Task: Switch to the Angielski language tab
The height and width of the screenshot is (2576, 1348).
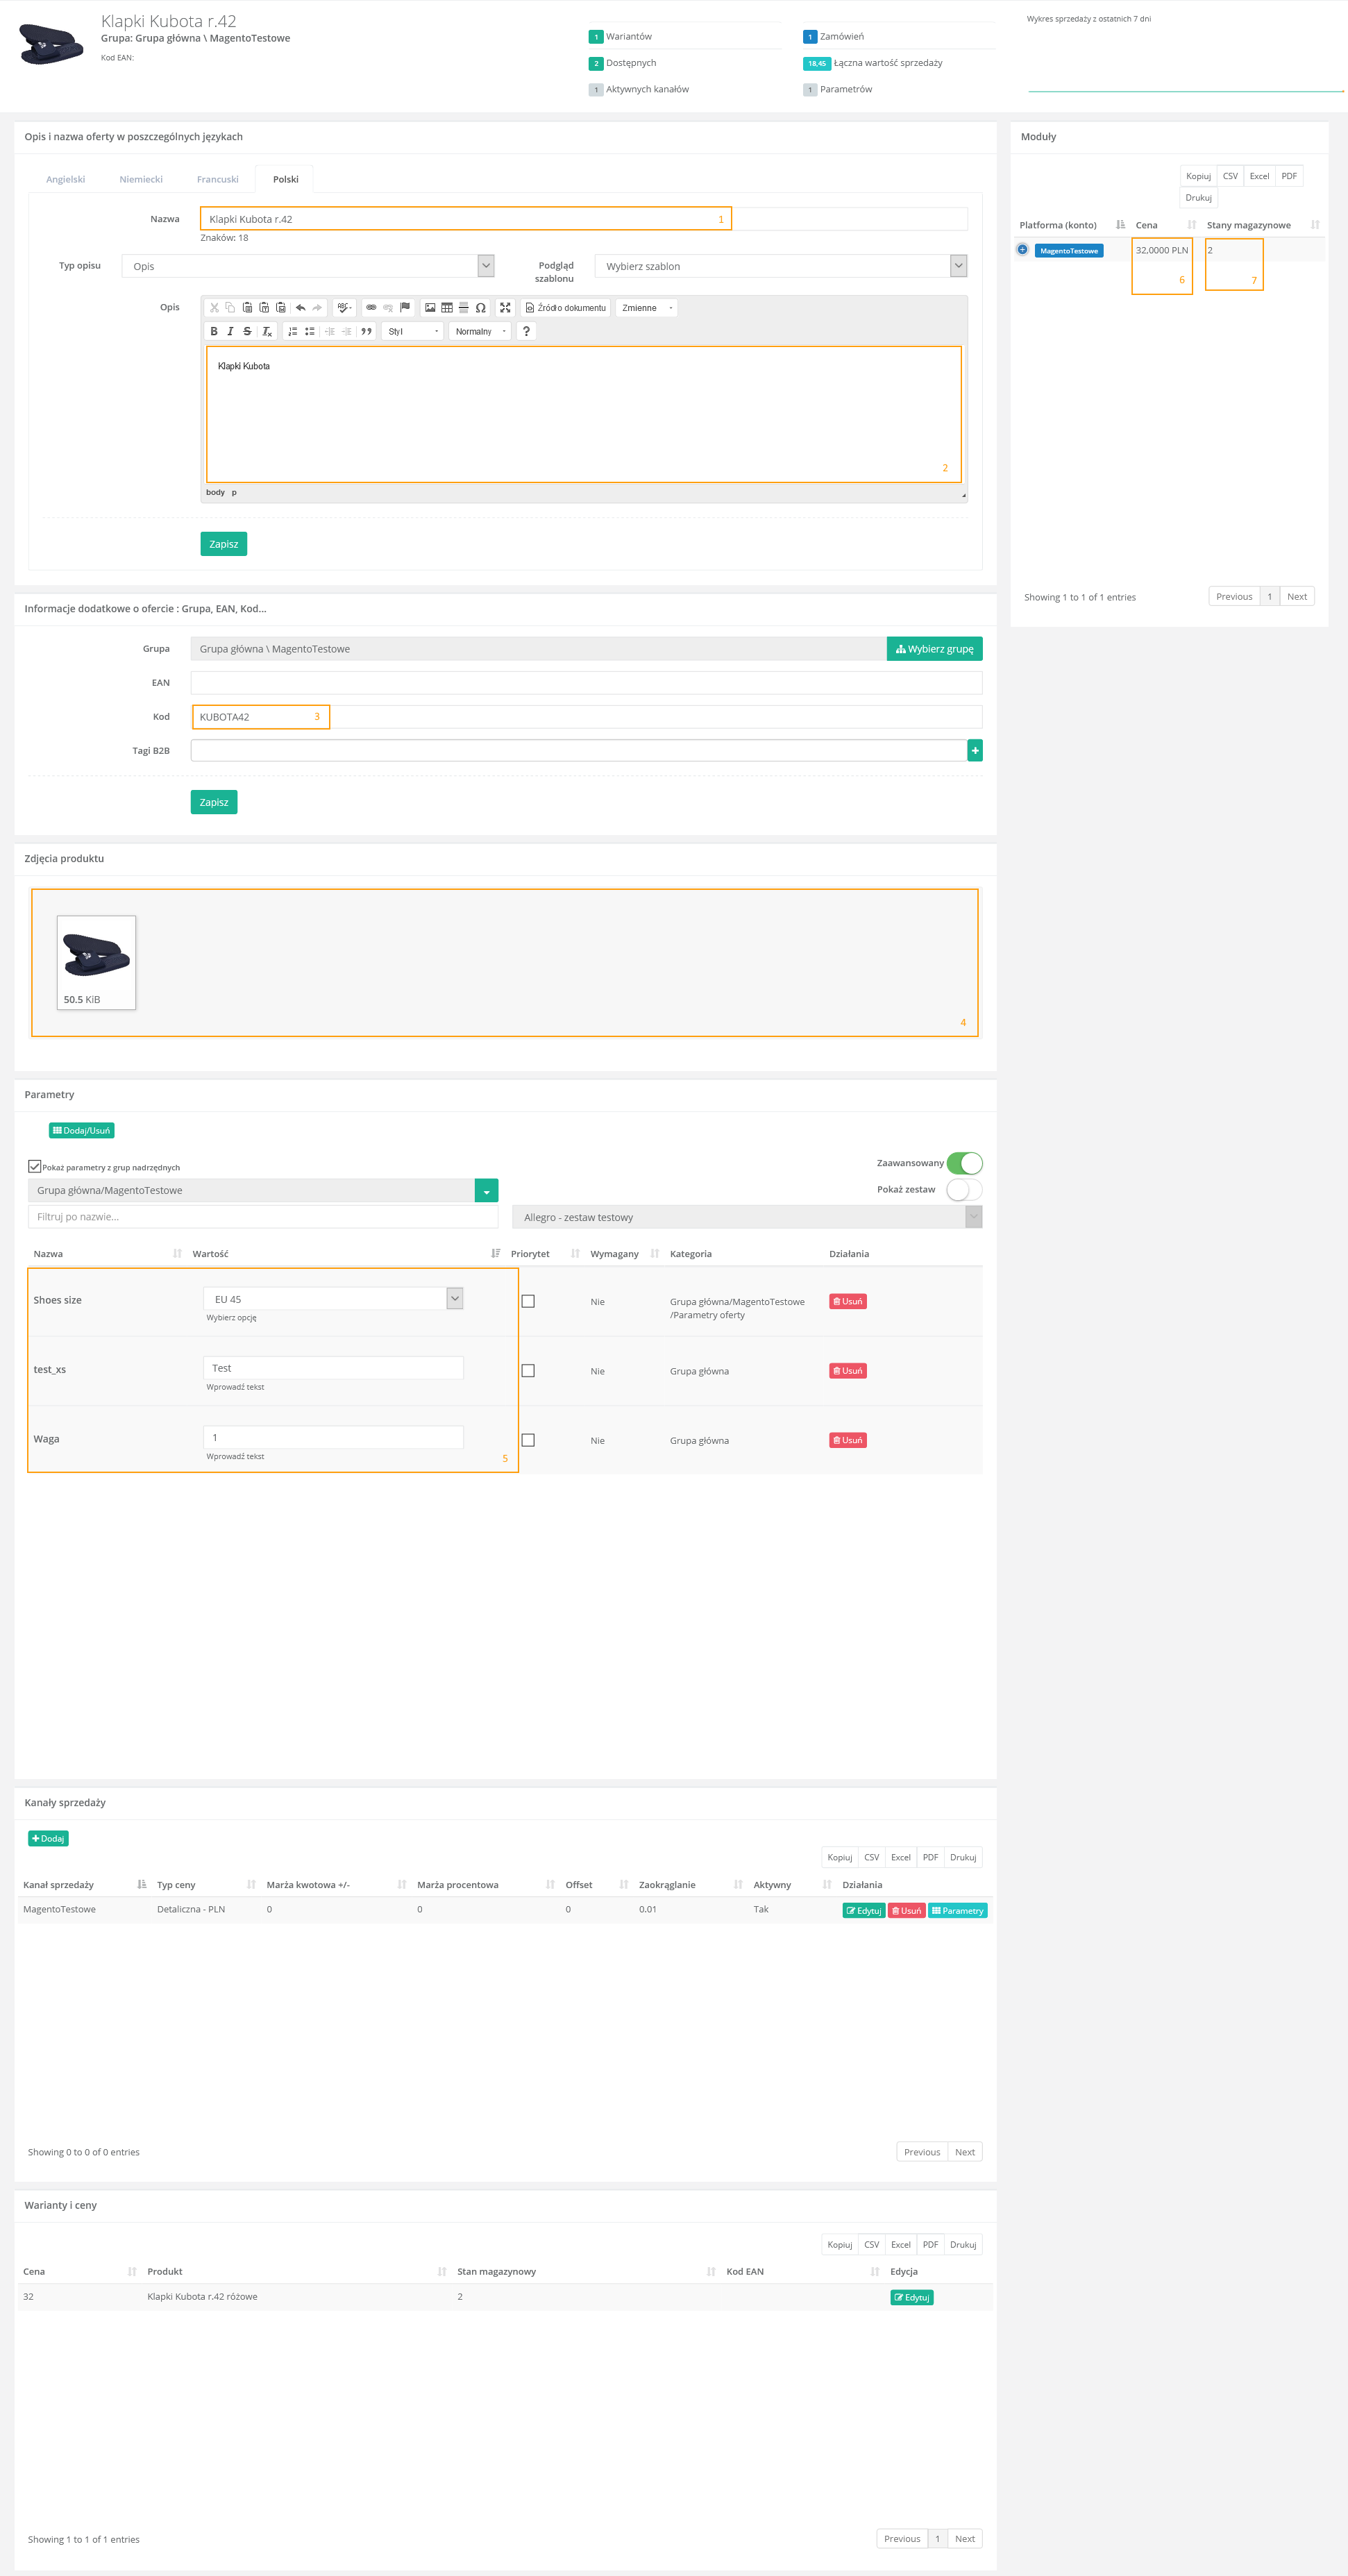Action: [66, 180]
